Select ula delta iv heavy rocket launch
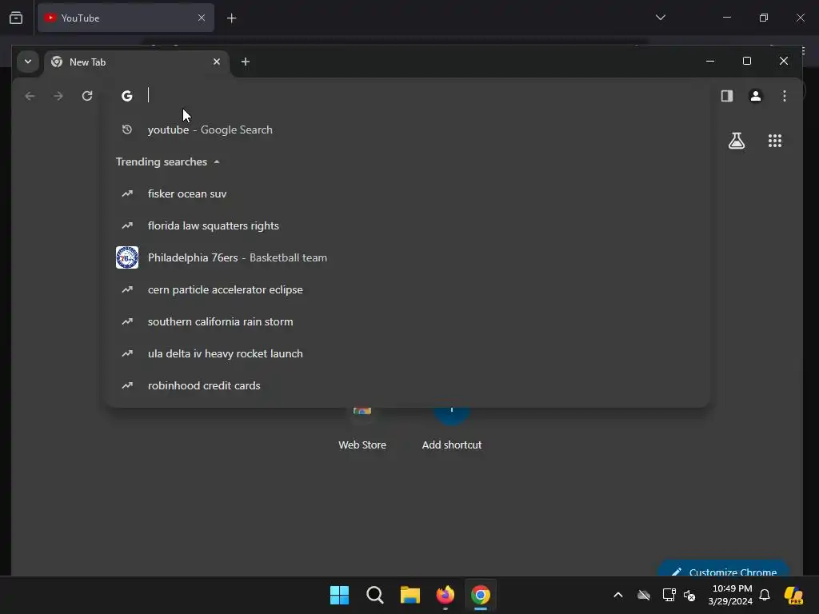 pos(407,353)
